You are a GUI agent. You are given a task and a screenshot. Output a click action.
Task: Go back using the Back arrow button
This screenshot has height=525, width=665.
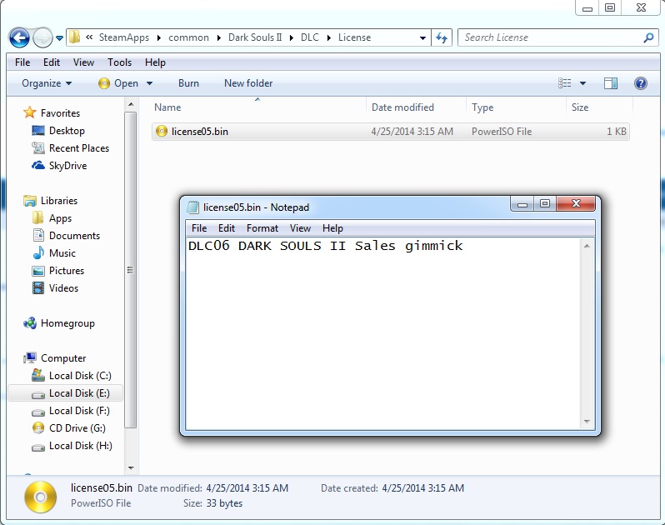[19, 38]
